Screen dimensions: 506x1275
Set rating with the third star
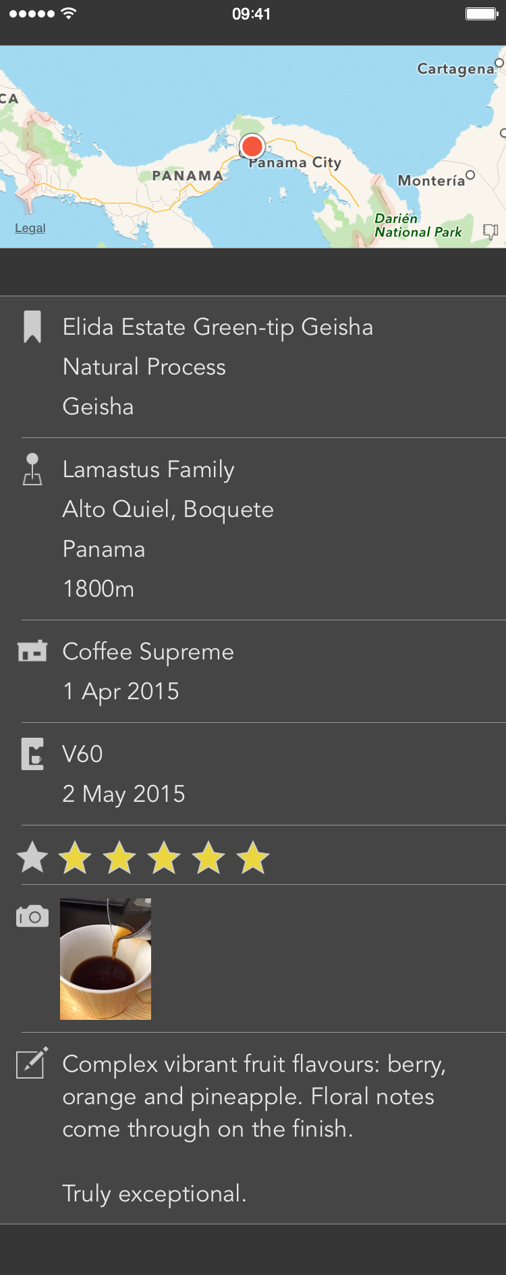pos(119,857)
